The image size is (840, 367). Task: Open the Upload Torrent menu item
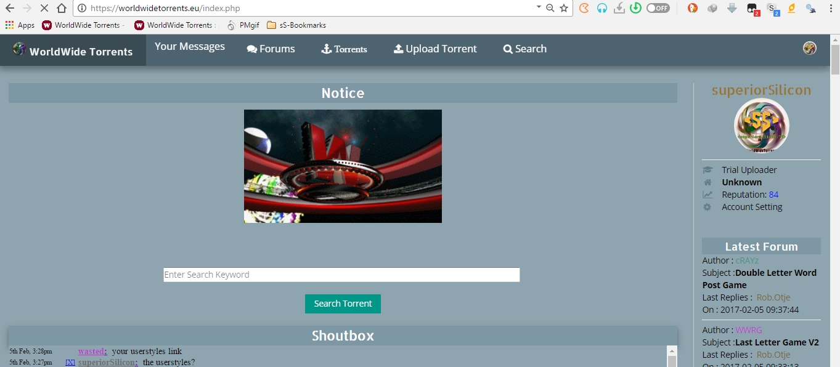coord(435,49)
